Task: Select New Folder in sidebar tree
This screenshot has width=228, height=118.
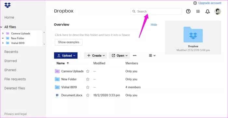Action: 18,38
